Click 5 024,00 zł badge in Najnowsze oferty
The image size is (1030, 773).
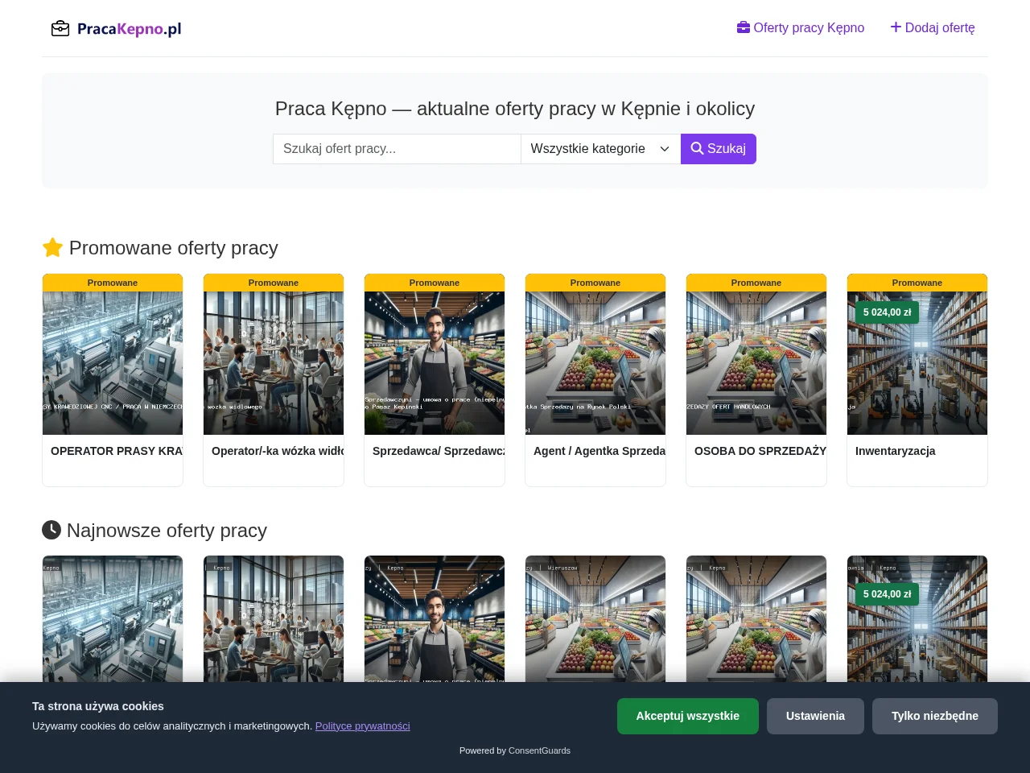[x=888, y=594]
